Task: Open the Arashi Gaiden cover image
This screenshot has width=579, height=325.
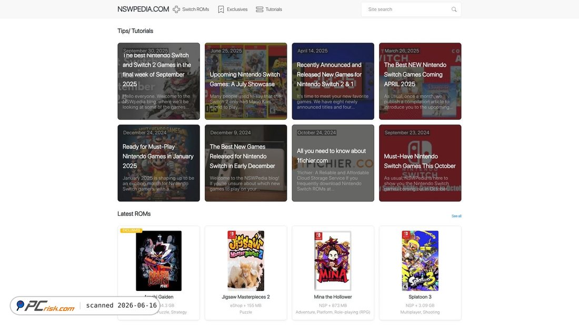Action: click(159, 261)
